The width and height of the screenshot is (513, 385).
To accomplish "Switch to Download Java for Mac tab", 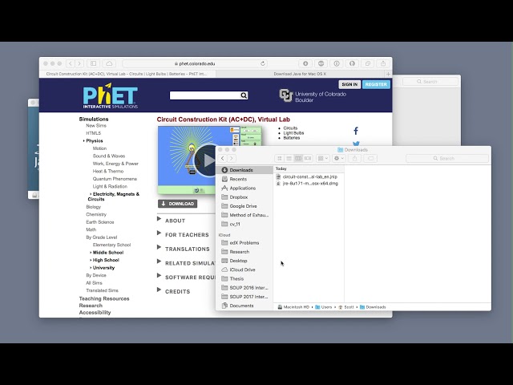I will (x=300, y=74).
